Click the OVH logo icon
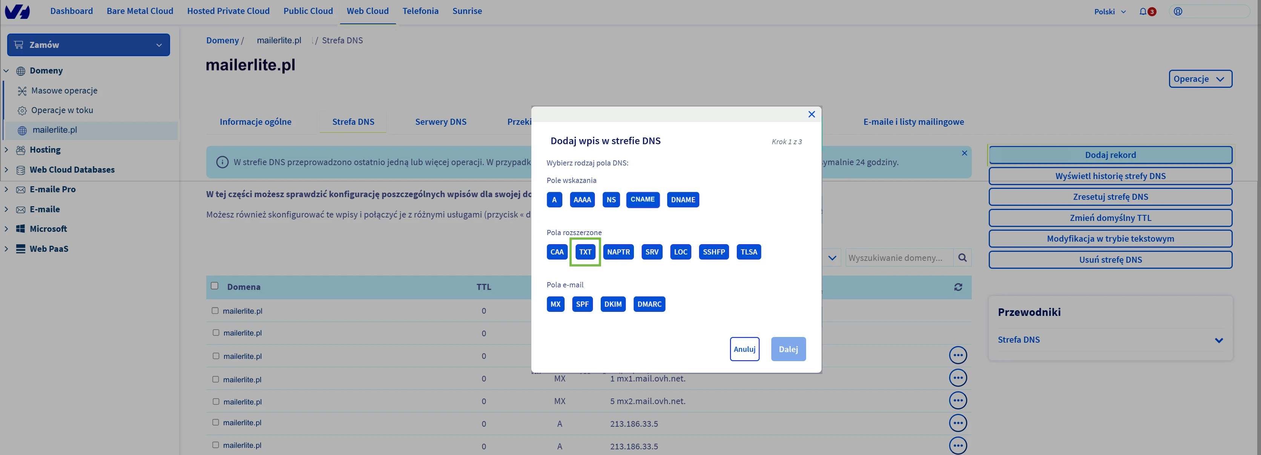The width and height of the screenshot is (1261, 455). pyautogui.click(x=17, y=11)
